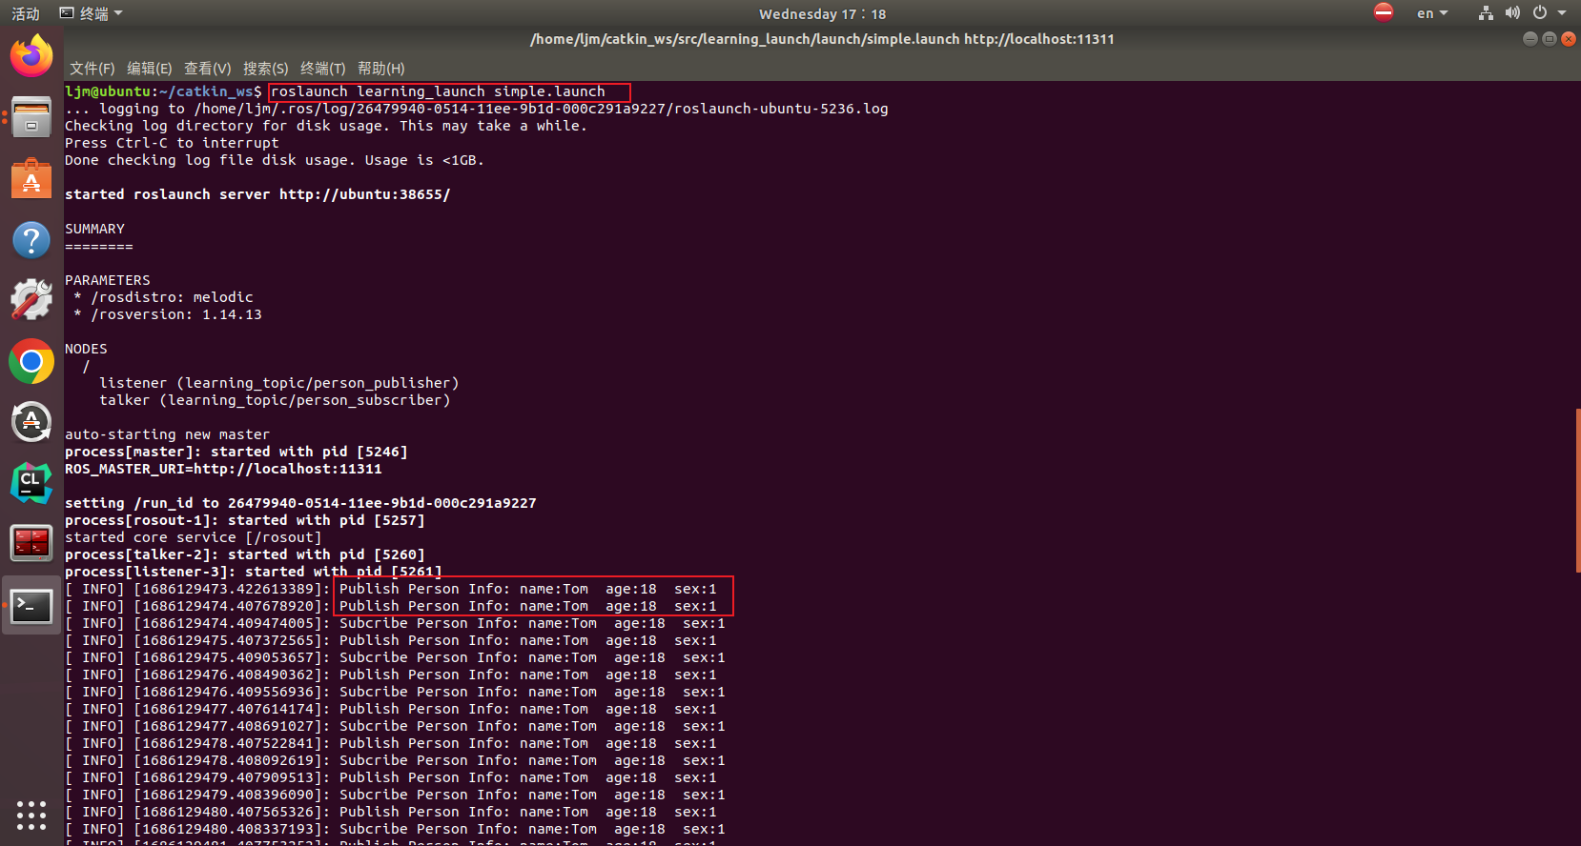Open the Settings wrench and gear icon
Image resolution: width=1581 pixels, height=846 pixels.
(x=31, y=301)
